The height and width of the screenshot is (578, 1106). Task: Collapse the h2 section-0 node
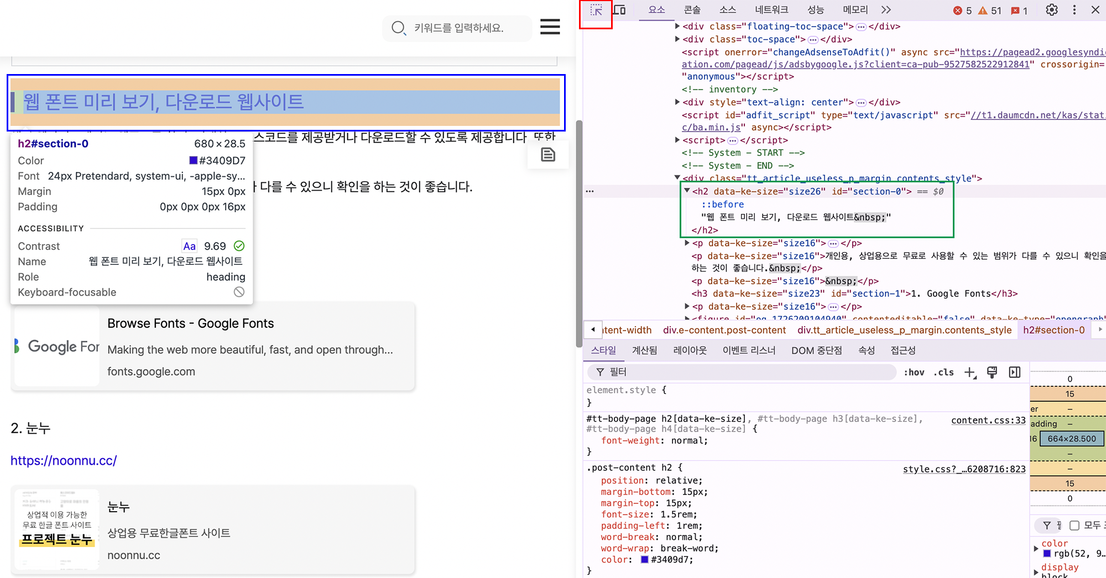[687, 191]
